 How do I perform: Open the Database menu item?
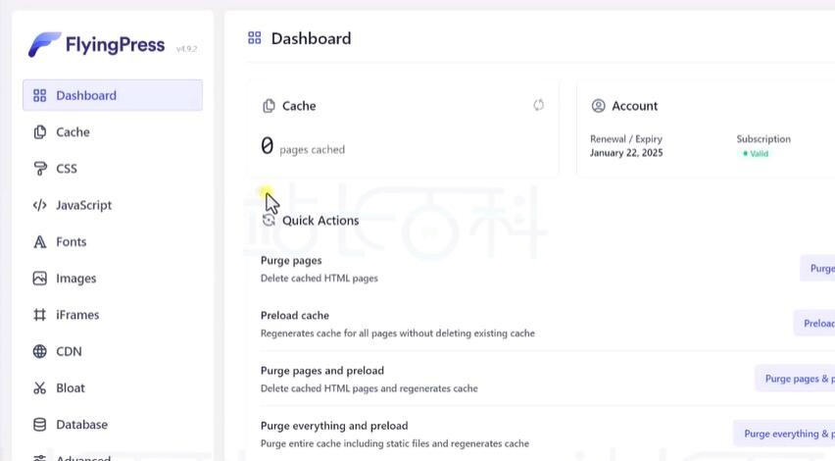(x=81, y=425)
